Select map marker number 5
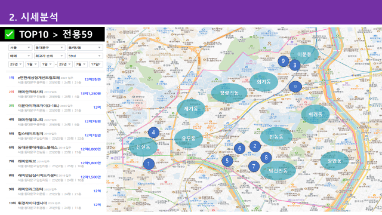Screen dimensions: 382x215 coord(227,161)
